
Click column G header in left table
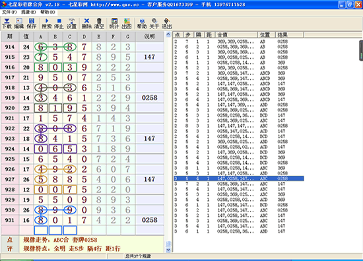(x=128, y=36)
